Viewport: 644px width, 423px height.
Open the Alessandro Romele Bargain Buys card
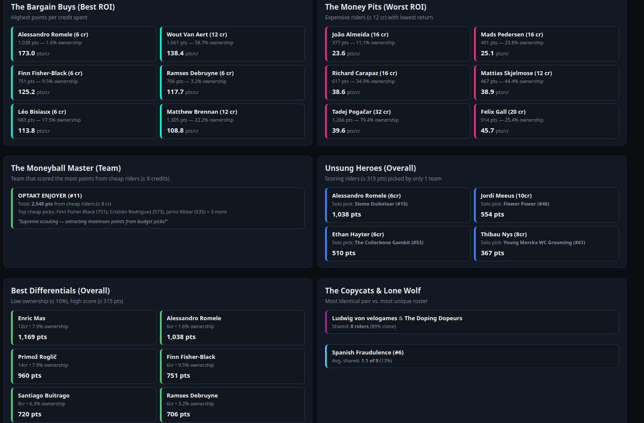point(83,44)
